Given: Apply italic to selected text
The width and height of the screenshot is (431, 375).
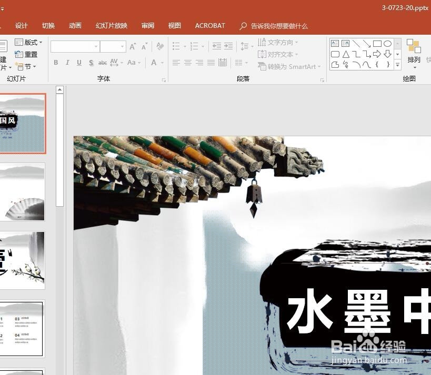Looking at the screenshot, I should point(67,63).
